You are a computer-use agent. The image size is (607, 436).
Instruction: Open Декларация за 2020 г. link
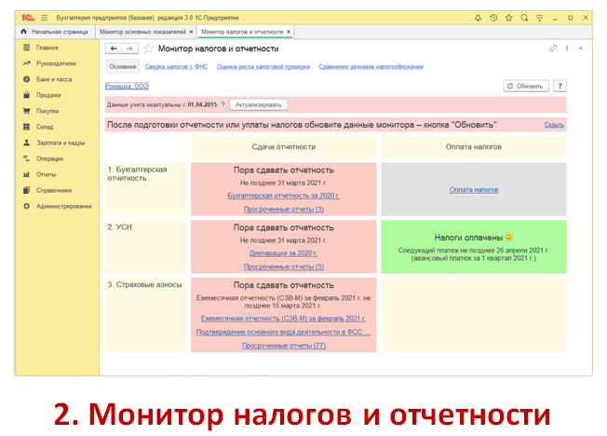(283, 253)
